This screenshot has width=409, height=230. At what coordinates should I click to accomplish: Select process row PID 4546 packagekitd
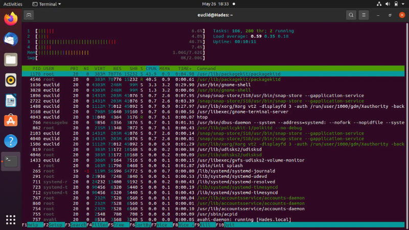pos(213,79)
